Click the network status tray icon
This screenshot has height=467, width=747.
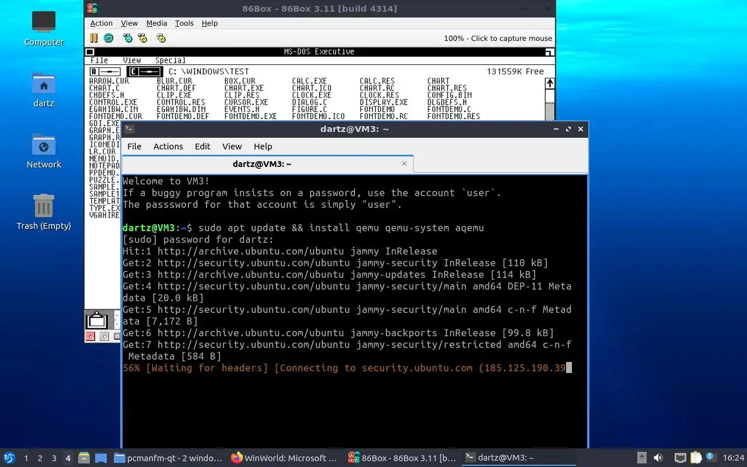[x=680, y=458]
